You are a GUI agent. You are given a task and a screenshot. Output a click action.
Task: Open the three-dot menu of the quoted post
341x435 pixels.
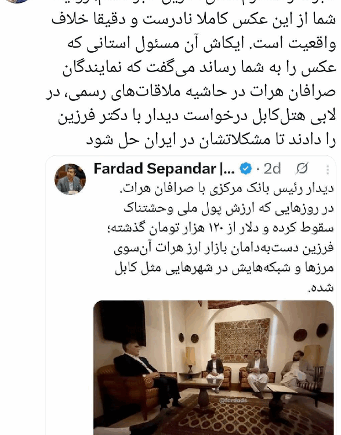pyautogui.click(x=328, y=169)
